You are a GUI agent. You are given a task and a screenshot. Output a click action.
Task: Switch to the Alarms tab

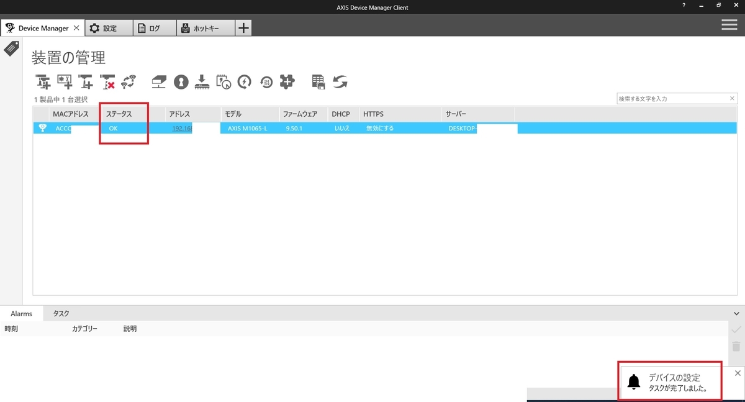tap(21, 314)
